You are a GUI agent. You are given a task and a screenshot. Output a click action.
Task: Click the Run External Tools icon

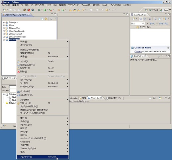(x=50, y=10)
